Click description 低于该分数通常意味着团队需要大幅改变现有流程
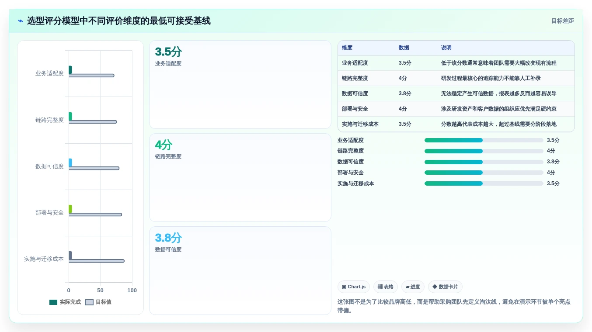 499,63
